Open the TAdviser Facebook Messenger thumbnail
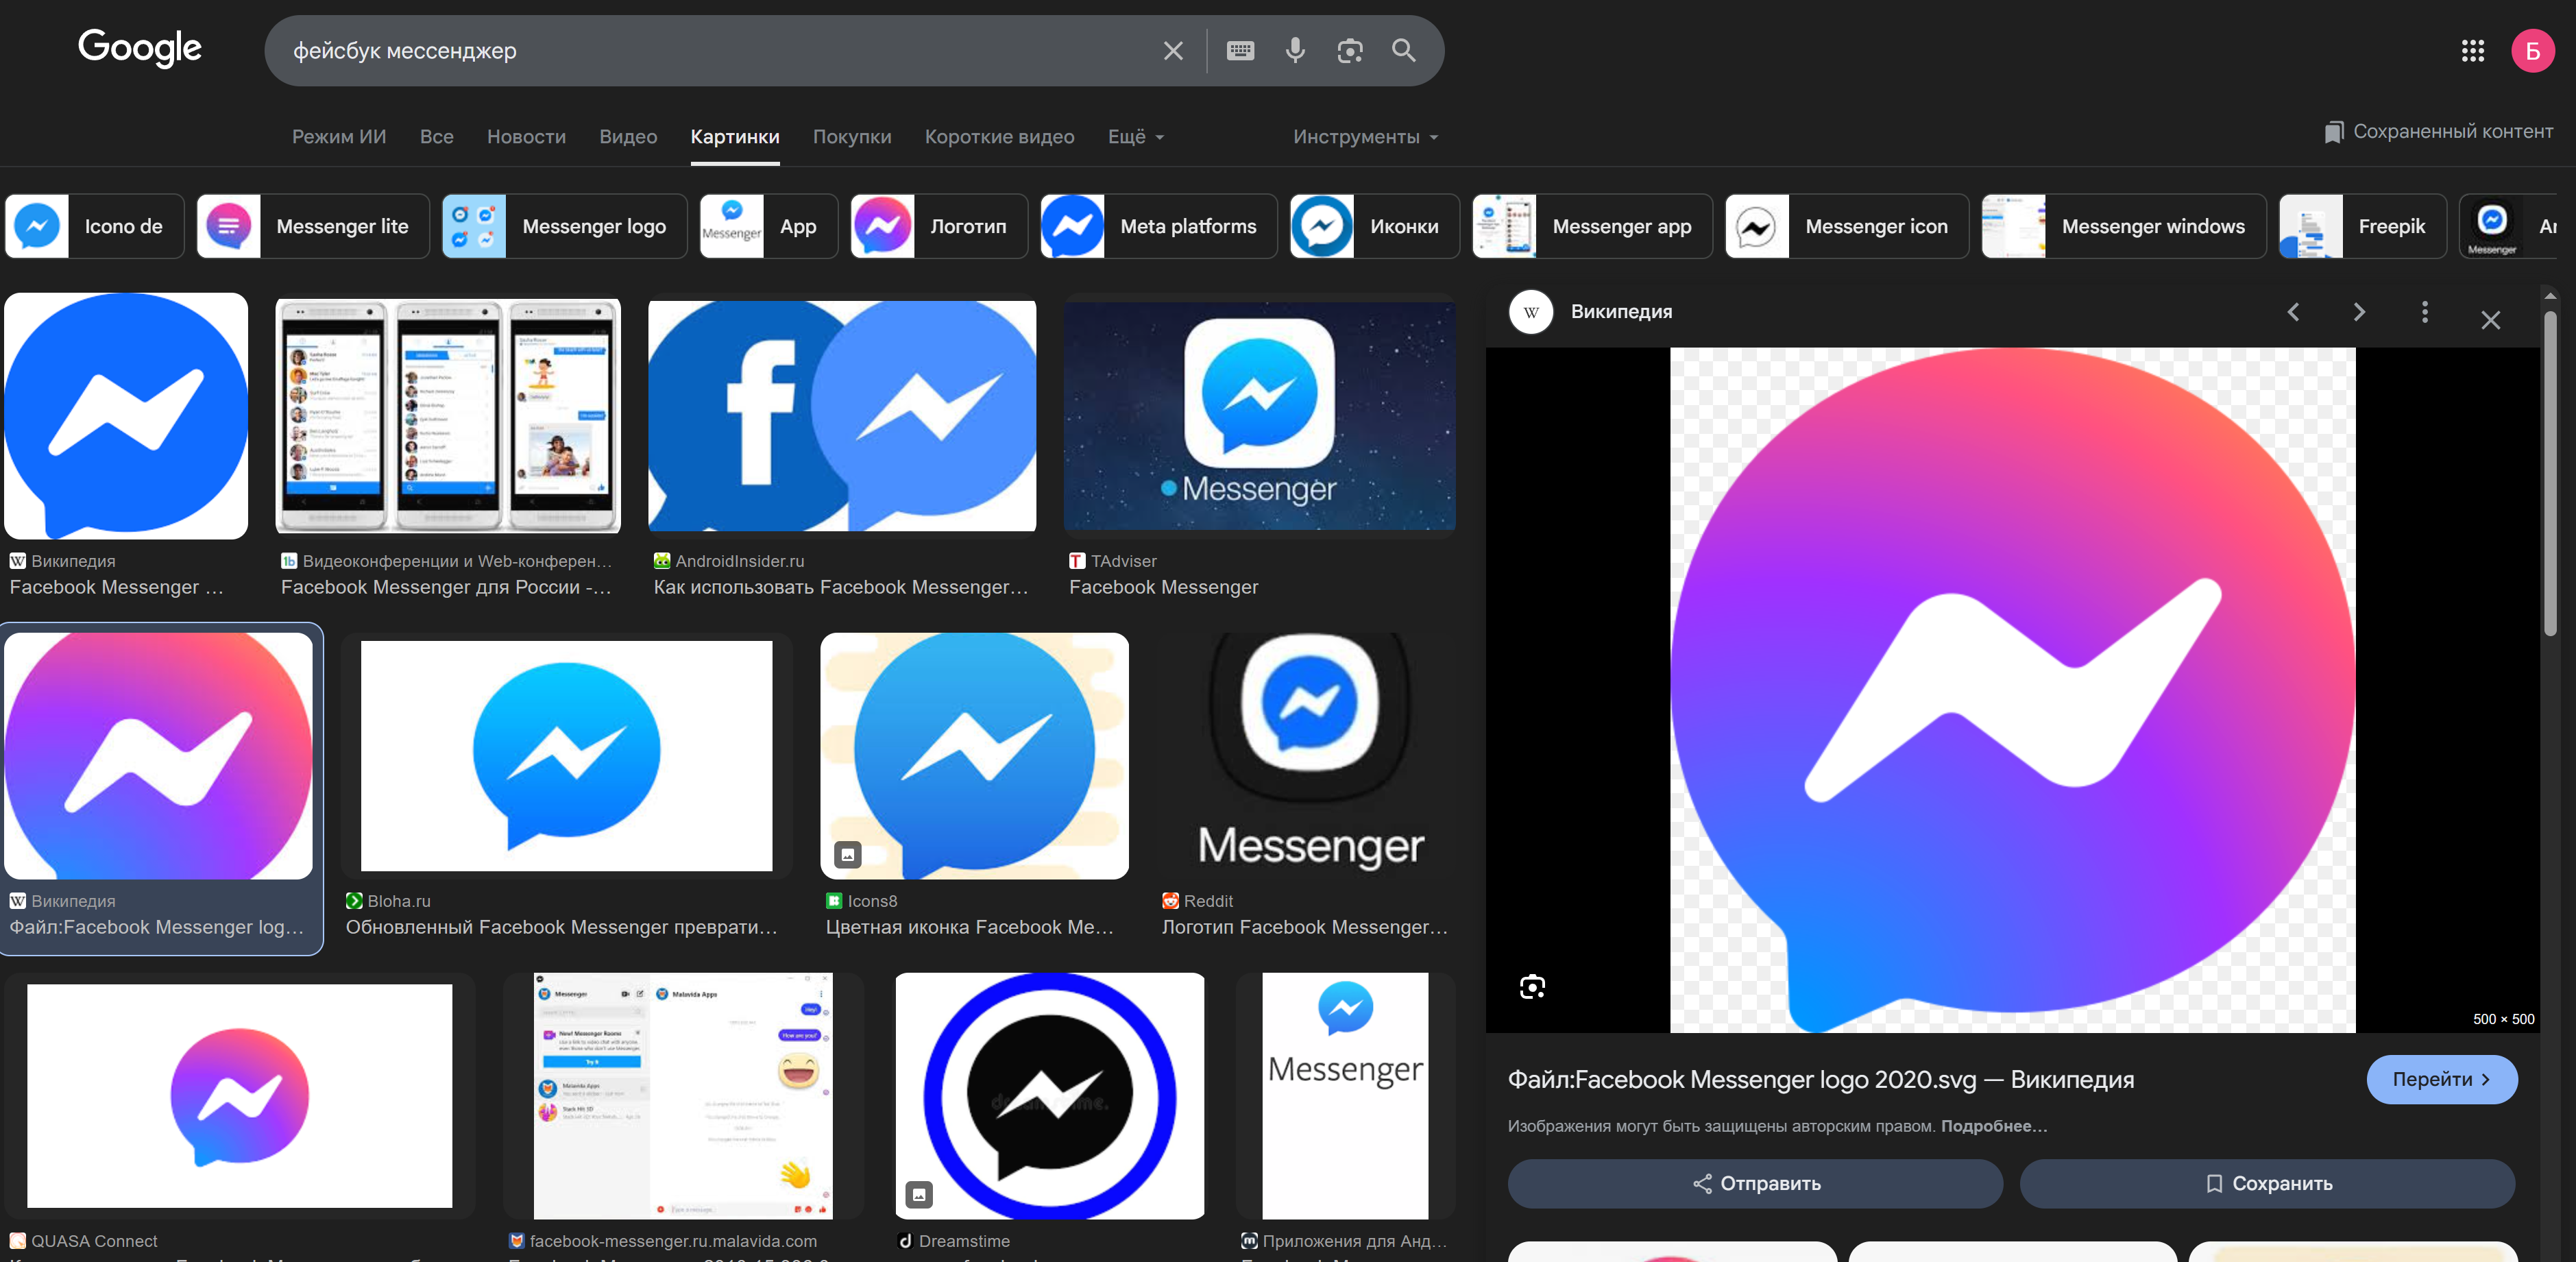Image resolution: width=2576 pixels, height=1262 pixels. (x=1259, y=416)
